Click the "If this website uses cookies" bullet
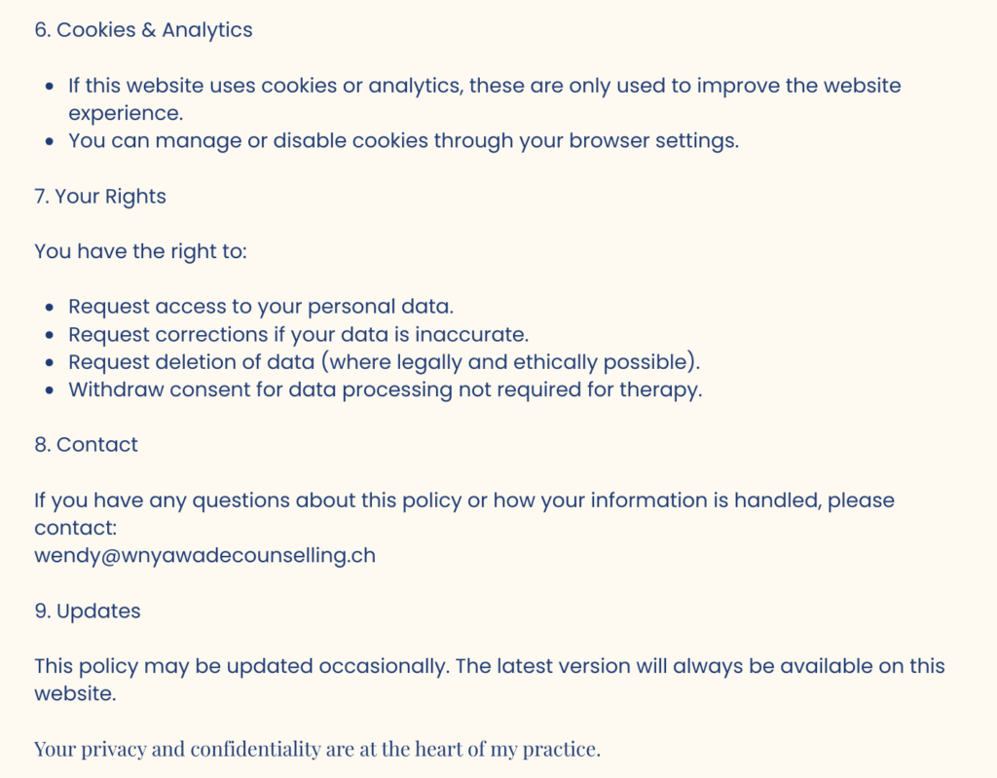Image resolution: width=997 pixels, height=778 pixels. pyautogui.click(x=484, y=86)
